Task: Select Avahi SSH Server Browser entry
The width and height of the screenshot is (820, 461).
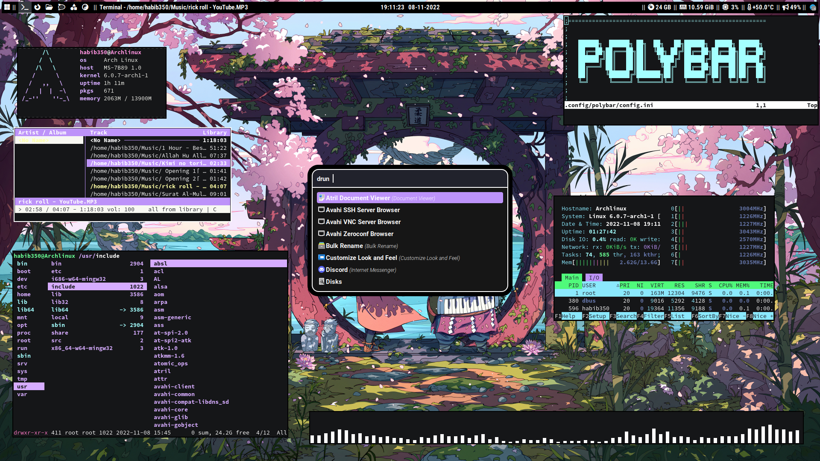Action: click(363, 210)
